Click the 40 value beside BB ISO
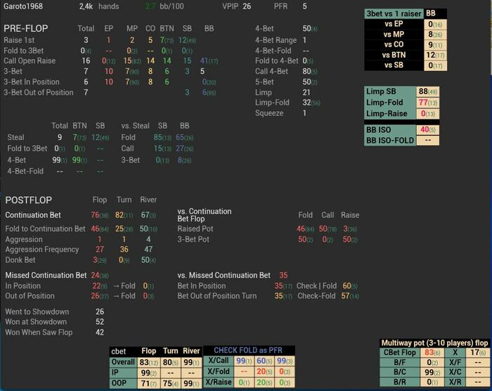This screenshot has width=492, height=391. (x=427, y=129)
